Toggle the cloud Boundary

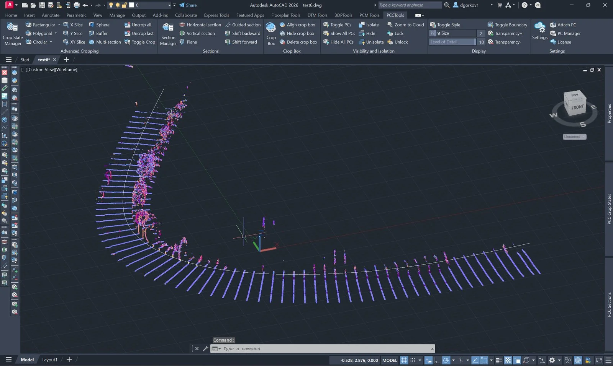(x=507, y=25)
